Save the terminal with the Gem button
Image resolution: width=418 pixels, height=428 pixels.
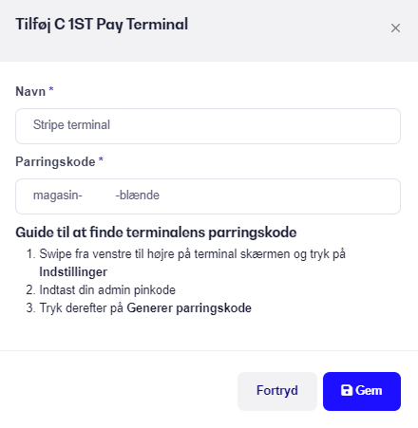click(362, 391)
